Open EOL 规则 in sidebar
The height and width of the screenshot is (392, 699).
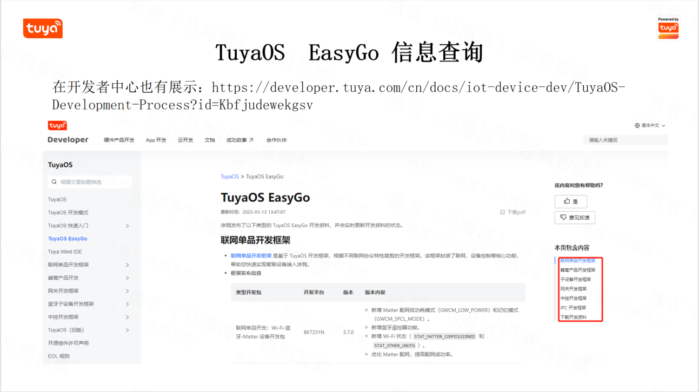59,356
